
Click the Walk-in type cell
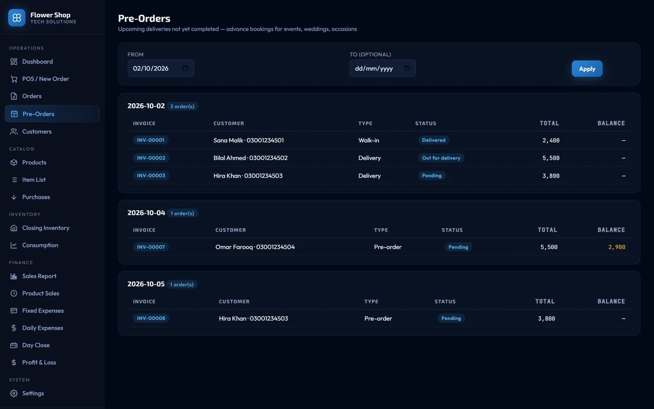pos(369,140)
